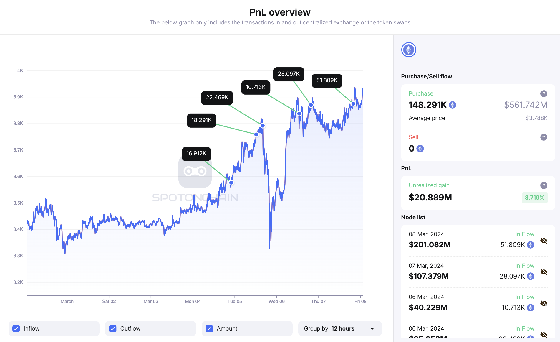
Task: Click the ETH icon next to Sell value 0
Action: 420,149
